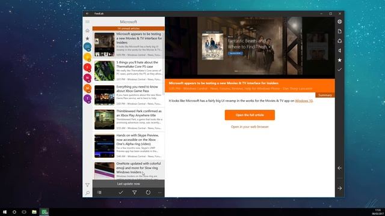Click Open in your web browser link

[x=250, y=127]
